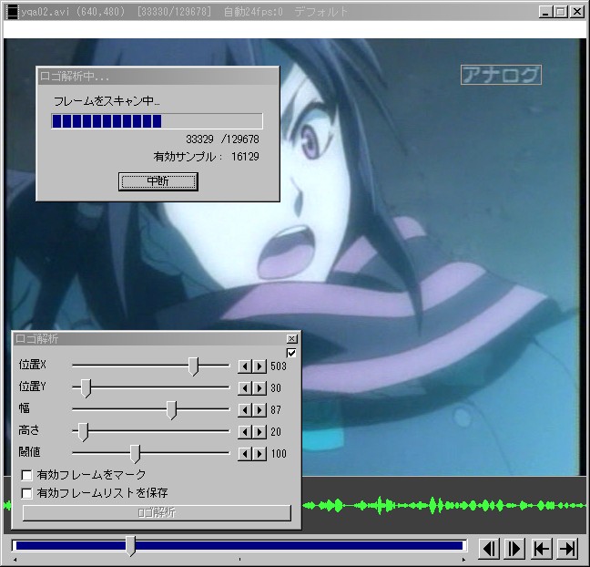This screenshot has width=590, height=567.
Task: Click the 閾値 value 100
Action: coord(279,454)
